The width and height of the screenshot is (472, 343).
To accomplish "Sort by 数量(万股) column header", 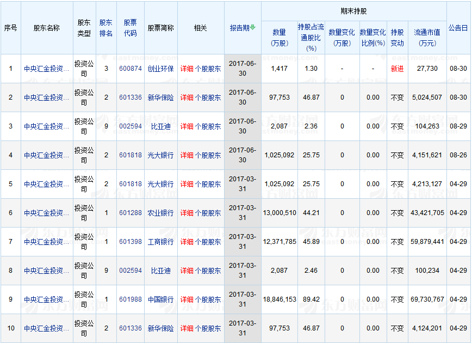I will coord(280,38).
